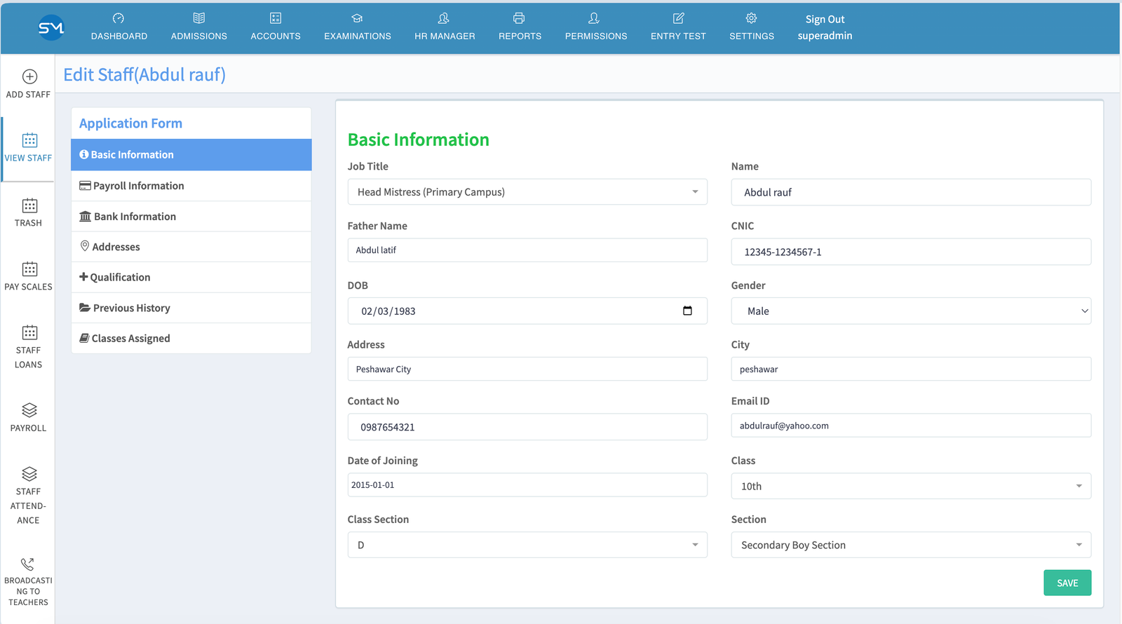Expand the Class dropdown showing 10th
Image resolution: width=1122 pixels, height=624 pixels.
[x=911, y=486]
